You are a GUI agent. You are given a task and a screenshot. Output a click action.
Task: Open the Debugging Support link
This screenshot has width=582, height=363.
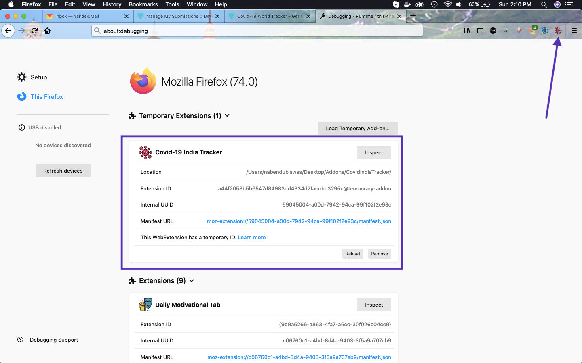coord(54,340)
